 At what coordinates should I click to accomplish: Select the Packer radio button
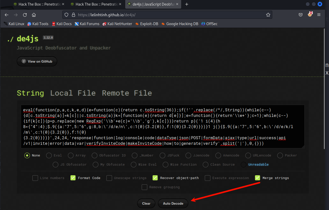coord(280,155)
